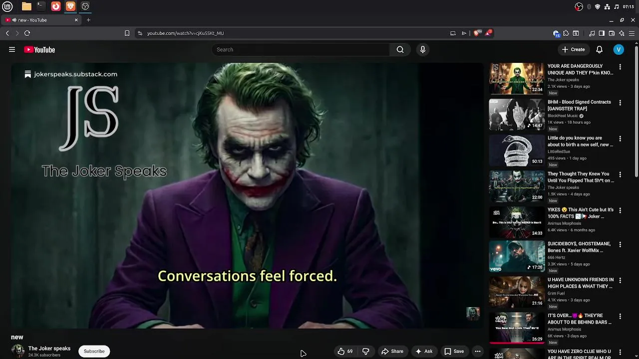This screenshot has height=359, width=639.
Task: Subscribe to The Joker speaks
Action: pos(94,351)
